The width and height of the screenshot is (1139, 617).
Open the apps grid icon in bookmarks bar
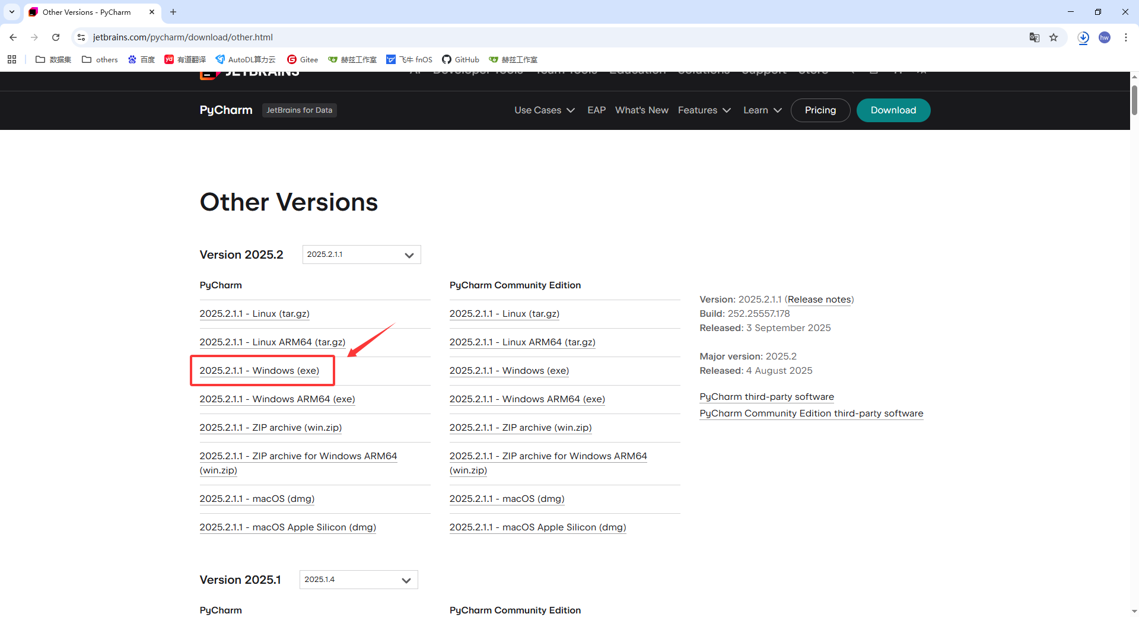click(12, 59)
